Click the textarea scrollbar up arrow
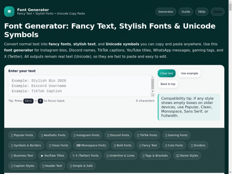Screen dimensions: 232x174 click(x=153, y=77)
